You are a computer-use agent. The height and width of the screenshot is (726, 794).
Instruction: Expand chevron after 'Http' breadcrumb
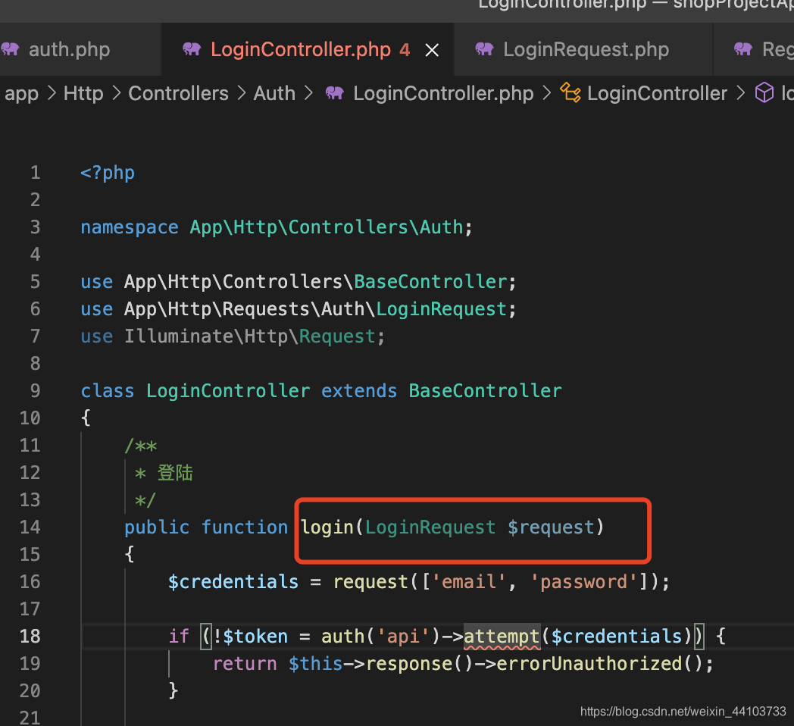coord(117,93)
